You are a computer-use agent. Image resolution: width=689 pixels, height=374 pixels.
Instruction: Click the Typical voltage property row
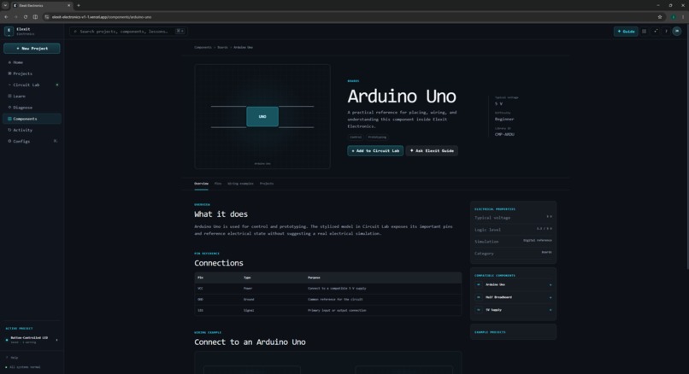point(513,217)
